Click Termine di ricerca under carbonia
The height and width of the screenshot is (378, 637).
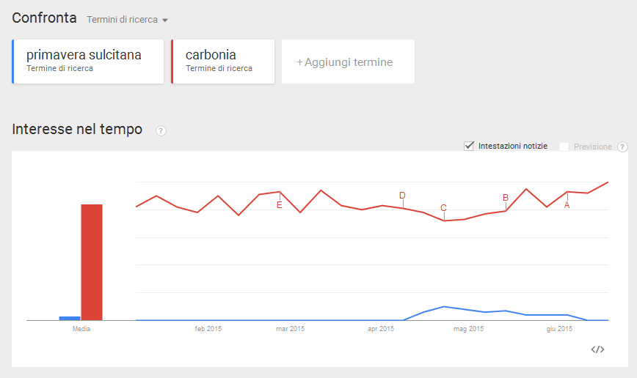click(x=219, y=69)
